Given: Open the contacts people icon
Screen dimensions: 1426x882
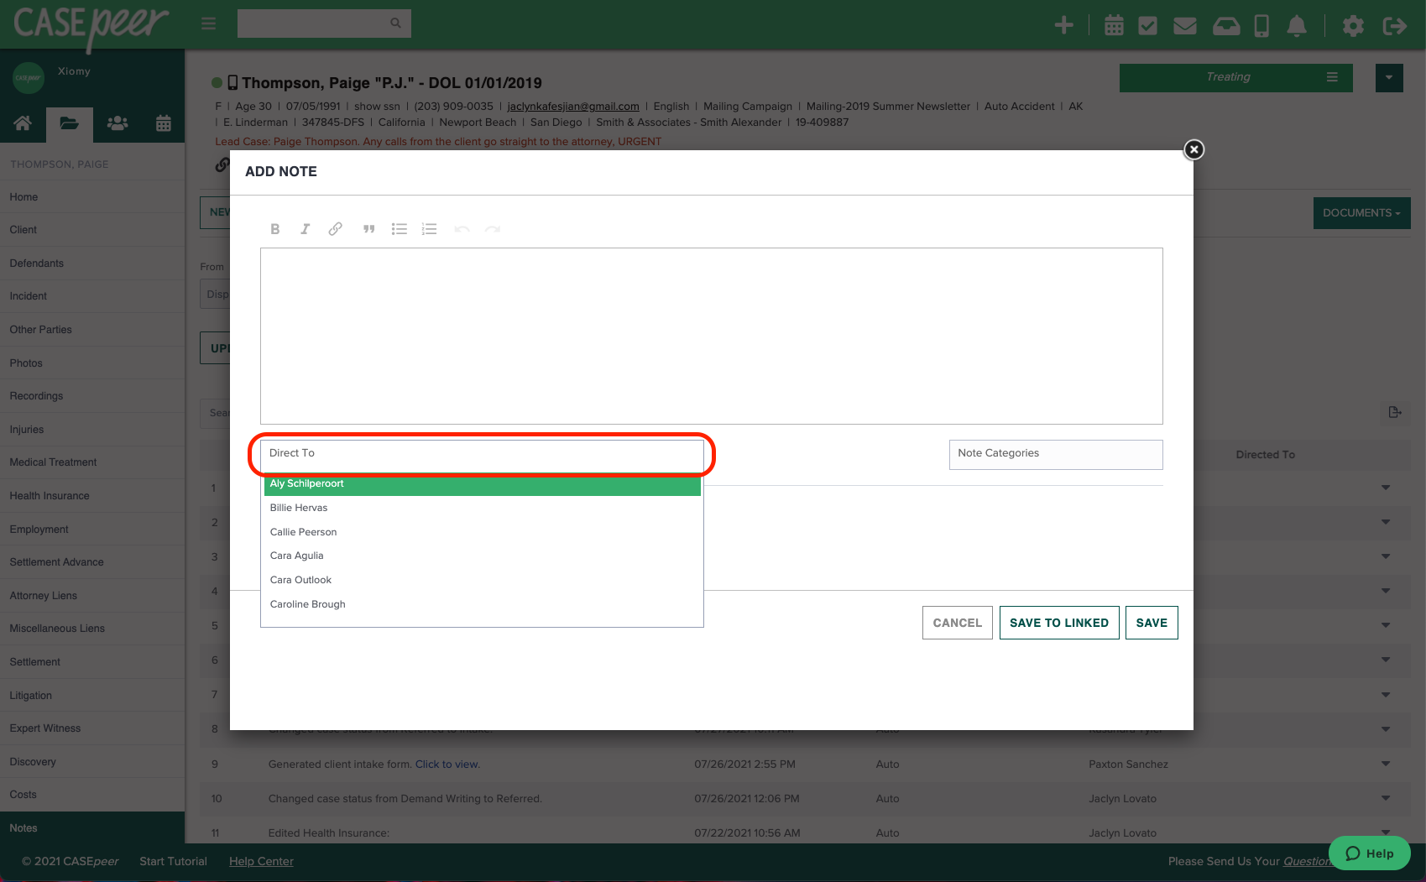Looking at the screenshot, I should click(x=118, y=123).
